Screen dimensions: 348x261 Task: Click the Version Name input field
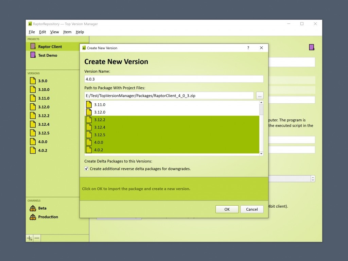(174, 79)
